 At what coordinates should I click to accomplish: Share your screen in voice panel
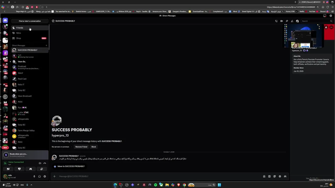[19, 169]
